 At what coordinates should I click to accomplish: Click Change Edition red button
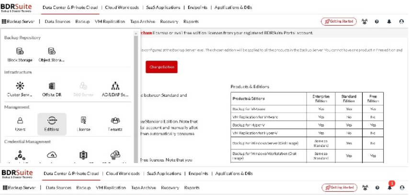pyautogui.click(x=161, y=67)
